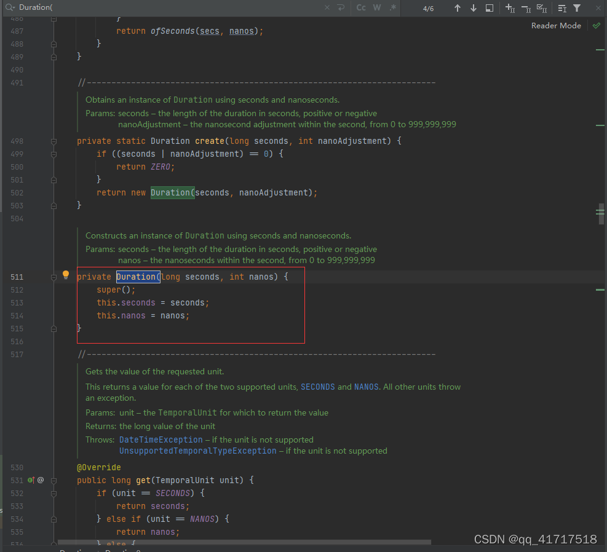Click "this.nanos" on line 514

click(x=121, y=316)
